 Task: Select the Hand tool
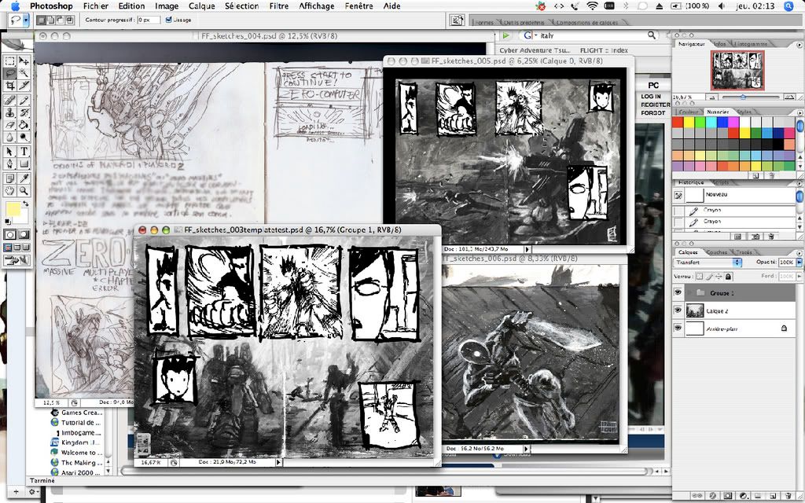pos(9,190)
